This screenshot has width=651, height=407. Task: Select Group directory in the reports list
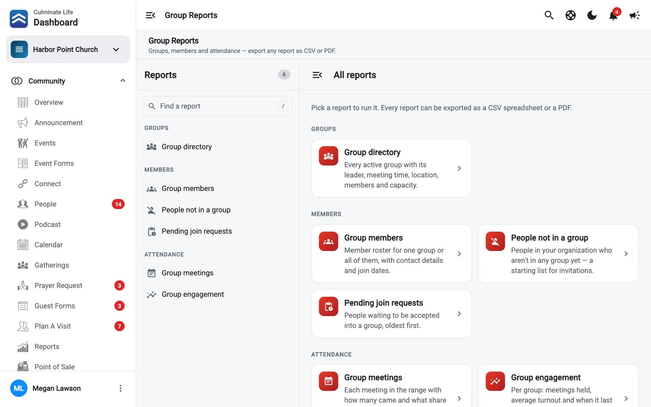pos(217,147)
